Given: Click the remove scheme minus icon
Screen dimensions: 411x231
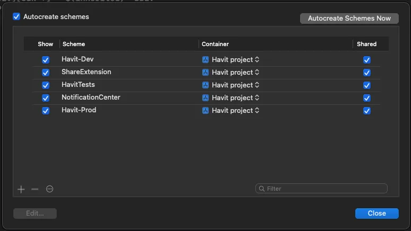Looking at the screenshot, I should pos(35,189).
